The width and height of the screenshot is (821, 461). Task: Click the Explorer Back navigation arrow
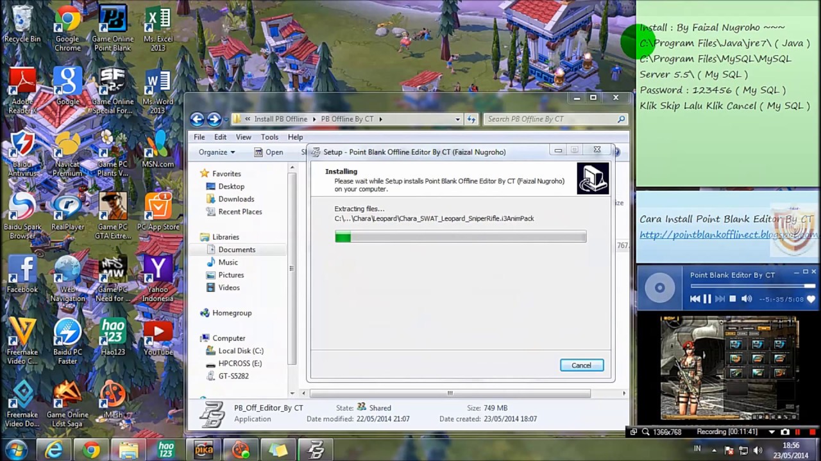(197, 118)
